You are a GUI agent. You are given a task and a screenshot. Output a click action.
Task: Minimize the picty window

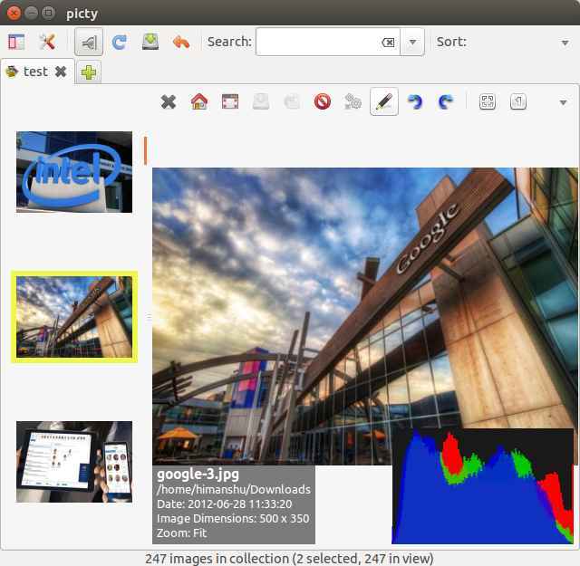click(x=32, y=14)
